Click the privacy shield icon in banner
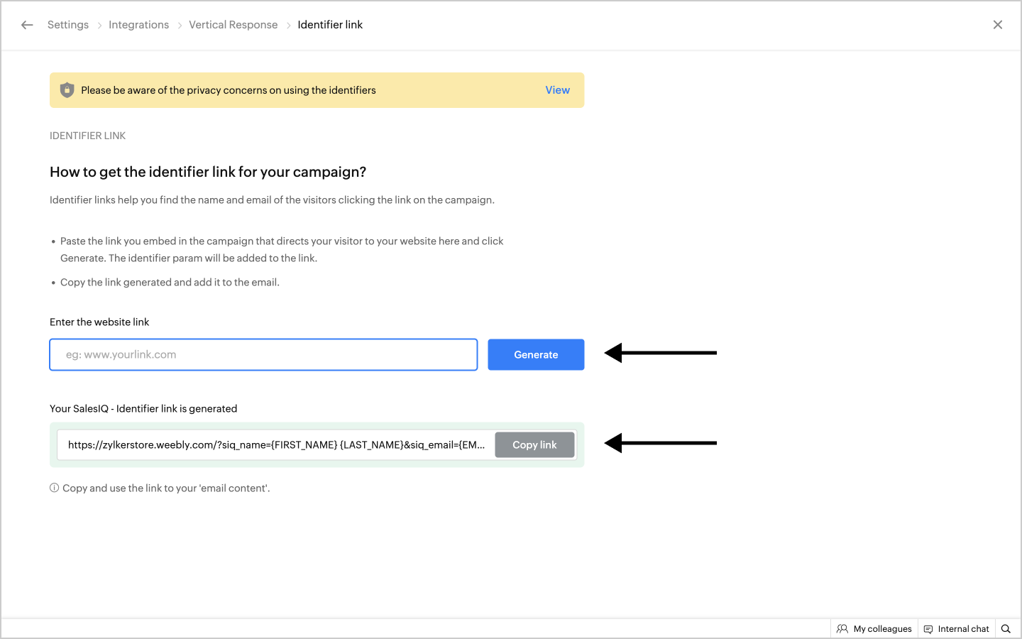1022x639 pixels. click(67, 90)
